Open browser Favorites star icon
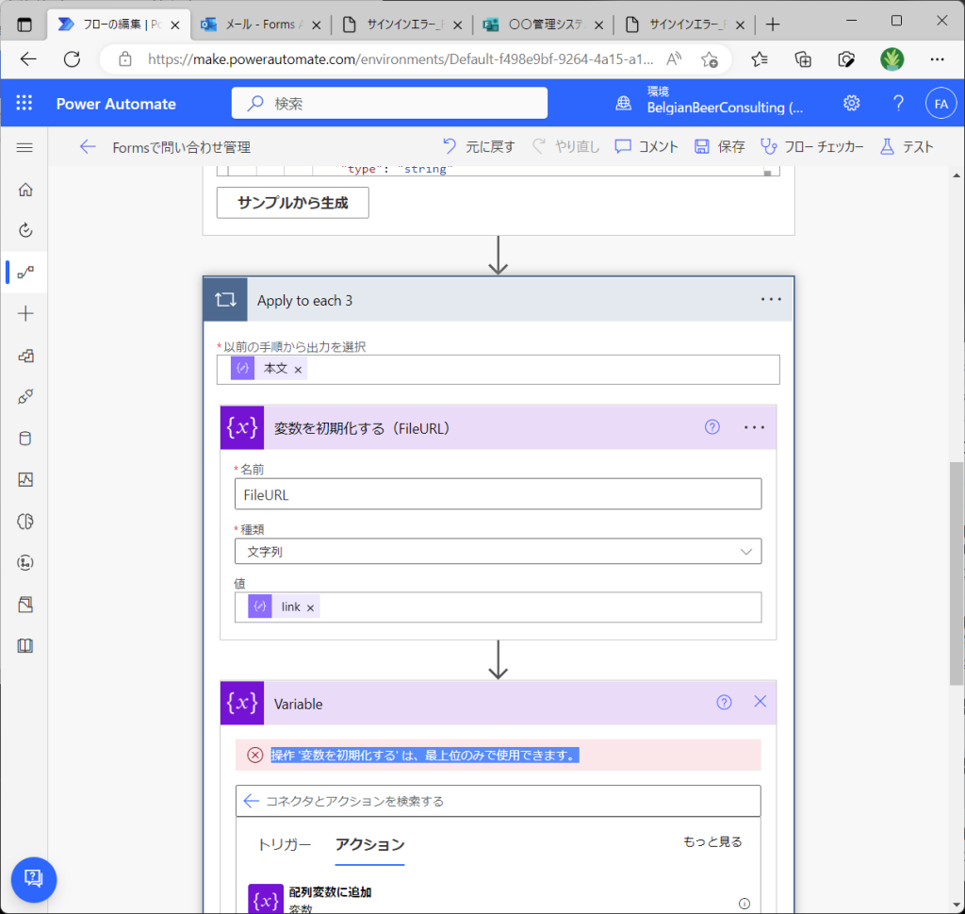The height and width of the screenshot is (914, 965). tap(760, 59)
